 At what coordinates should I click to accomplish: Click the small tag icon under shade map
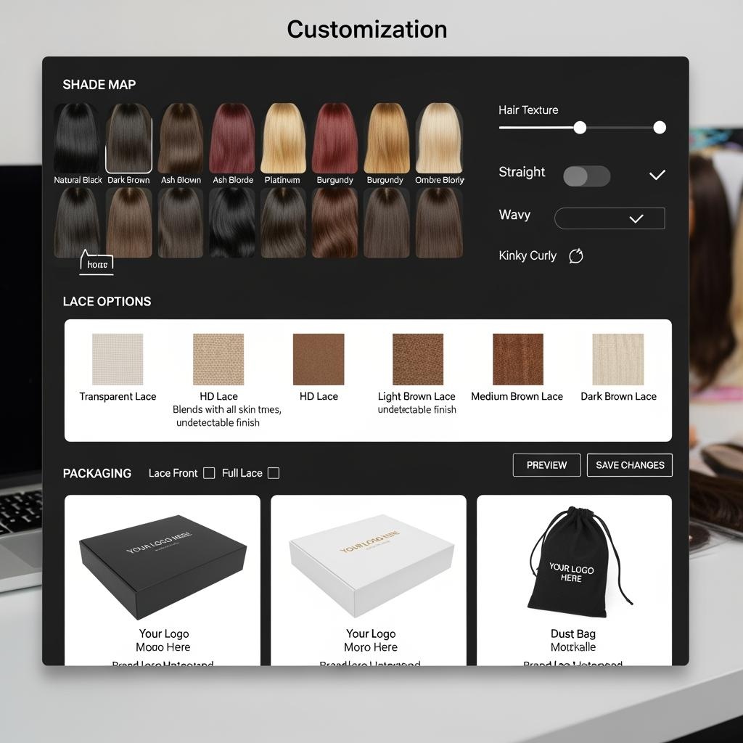pos(97,263)
